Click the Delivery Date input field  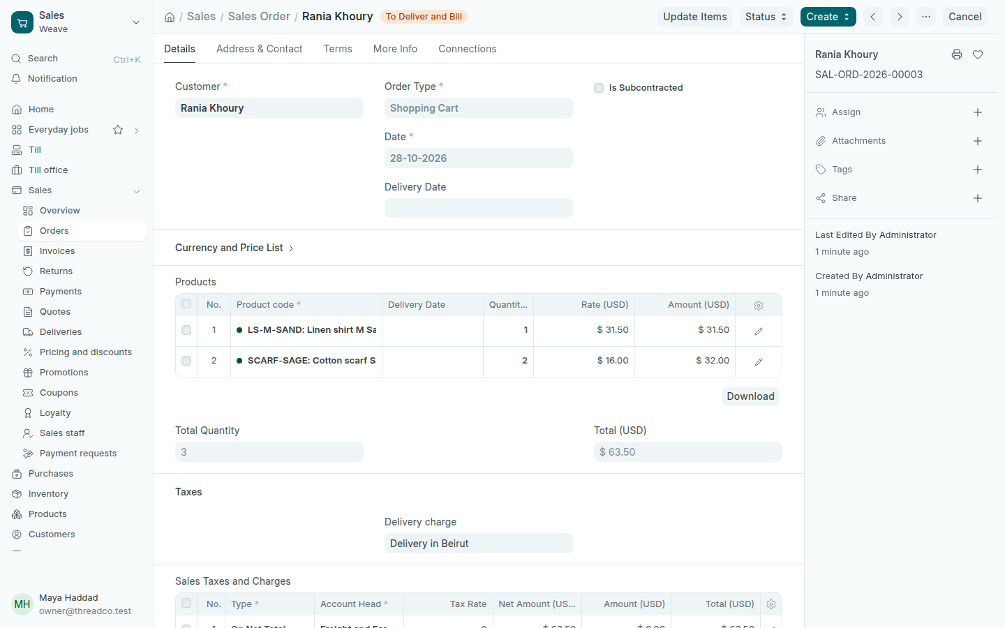coord(479,208)
